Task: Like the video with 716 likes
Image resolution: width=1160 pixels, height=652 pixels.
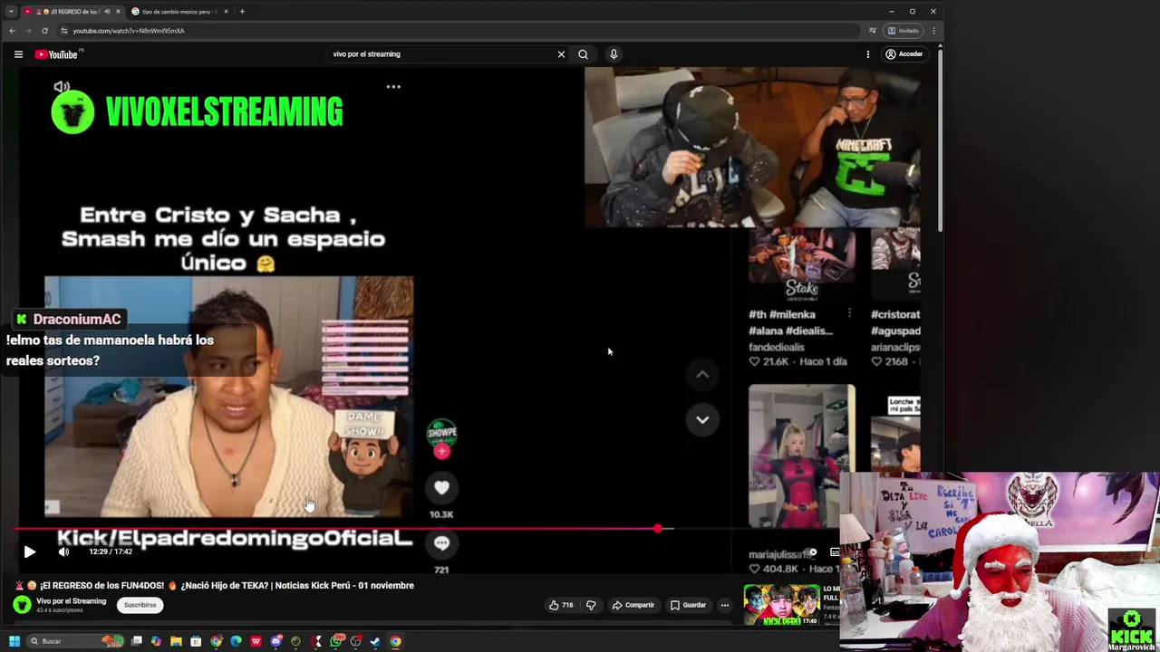Action: (x=561, y=605)
